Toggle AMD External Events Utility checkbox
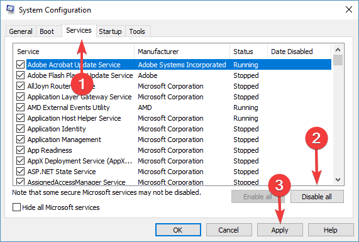The width and height of the screenshot is (359, 242). (x=20, y=107)
